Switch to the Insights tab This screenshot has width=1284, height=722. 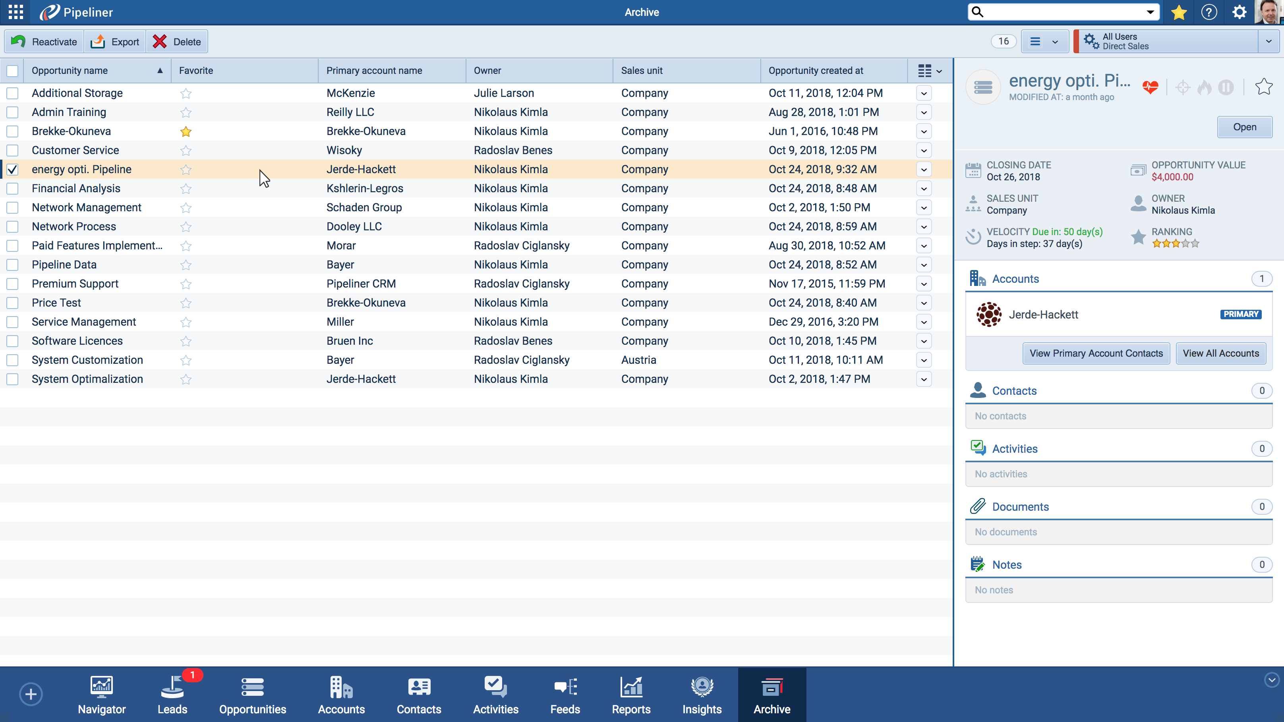701,695
